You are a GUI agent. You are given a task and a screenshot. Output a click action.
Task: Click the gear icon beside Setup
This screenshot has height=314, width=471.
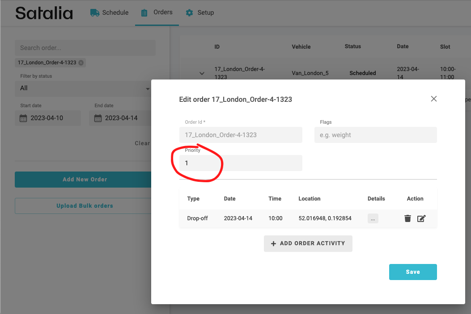click(189, 13)
